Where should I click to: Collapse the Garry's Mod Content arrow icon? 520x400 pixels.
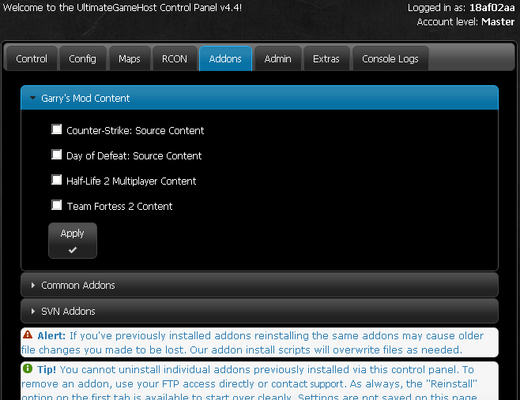coord(32,98)
